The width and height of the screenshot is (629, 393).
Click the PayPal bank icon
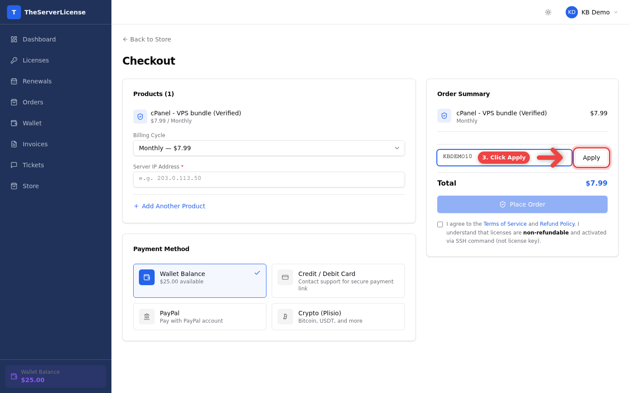[x=147, y=317]
